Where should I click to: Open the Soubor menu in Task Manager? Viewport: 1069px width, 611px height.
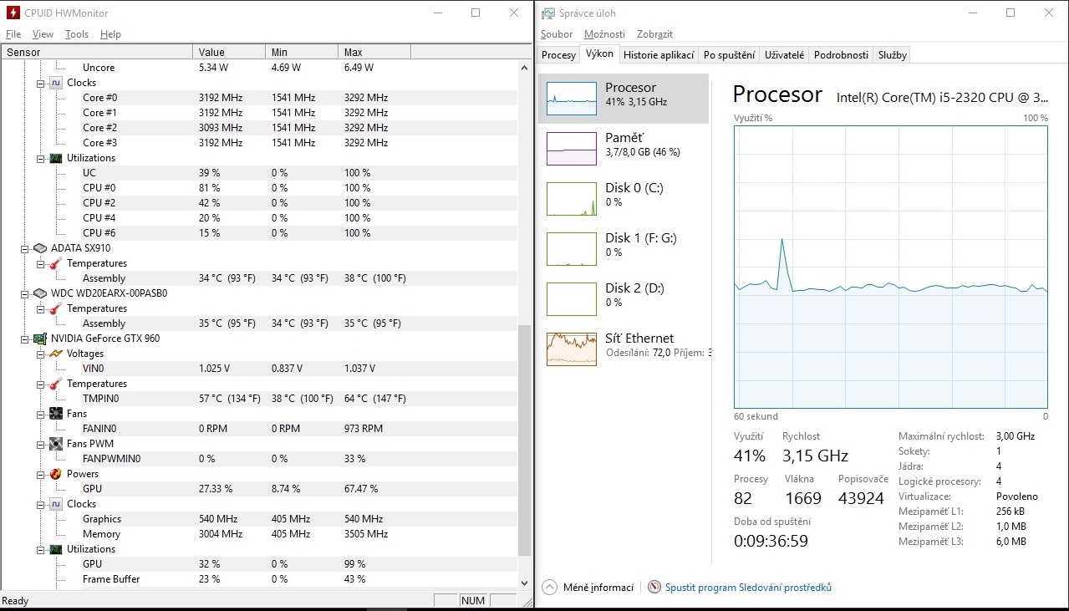pyautogui.click(x=557, y=34)
